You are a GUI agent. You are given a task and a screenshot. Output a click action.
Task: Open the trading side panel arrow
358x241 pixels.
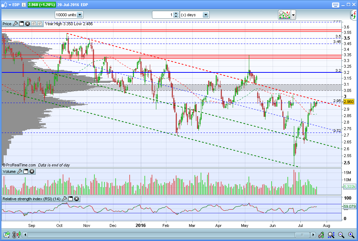353,15
